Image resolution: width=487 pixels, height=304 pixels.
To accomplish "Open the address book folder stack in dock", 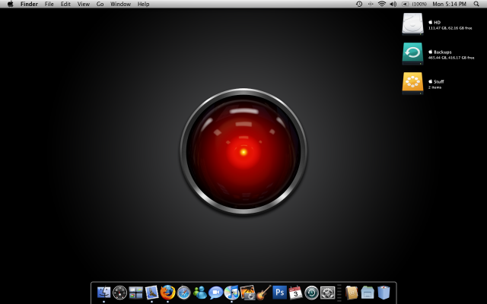I will click(x=352, y=293).
